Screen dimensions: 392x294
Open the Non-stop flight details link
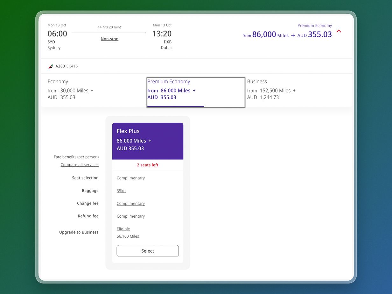click(x=109, y=39)
